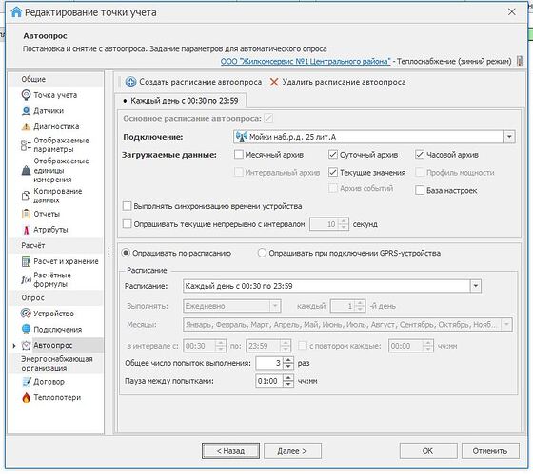
Task: Click the Расчет и хранение calculator icon
Action: [x=26, y=261]
